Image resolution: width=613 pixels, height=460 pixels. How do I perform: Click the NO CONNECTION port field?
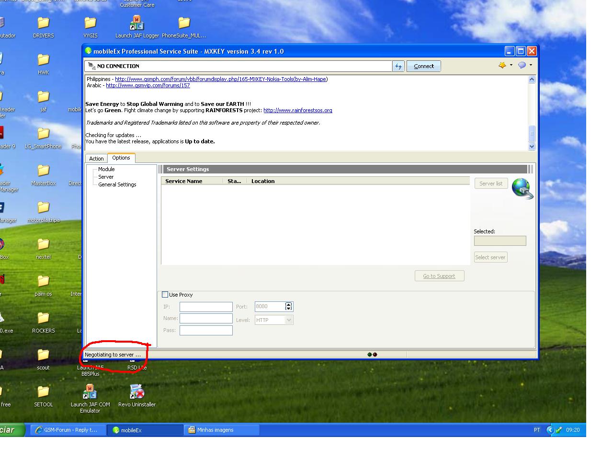tap(238, 66)
